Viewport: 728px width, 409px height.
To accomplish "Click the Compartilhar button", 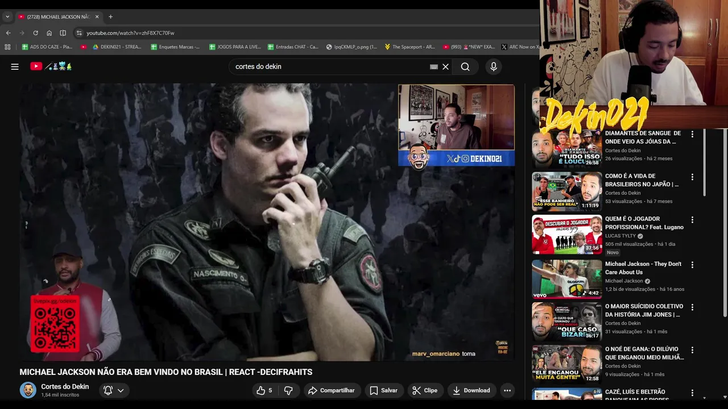I will pos(331,390).
